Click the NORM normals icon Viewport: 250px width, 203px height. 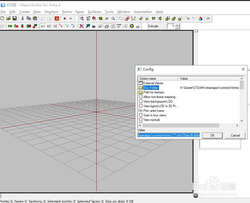pos(119,26)
